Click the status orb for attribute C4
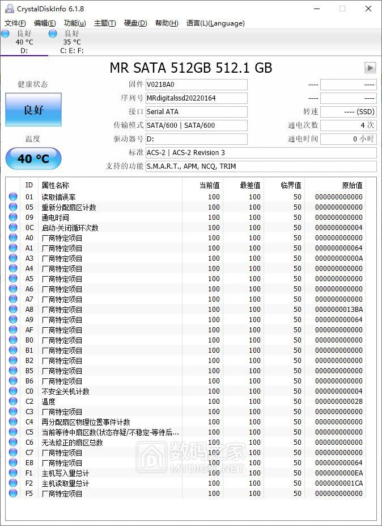Screen dimensions: 382x526 13,421
